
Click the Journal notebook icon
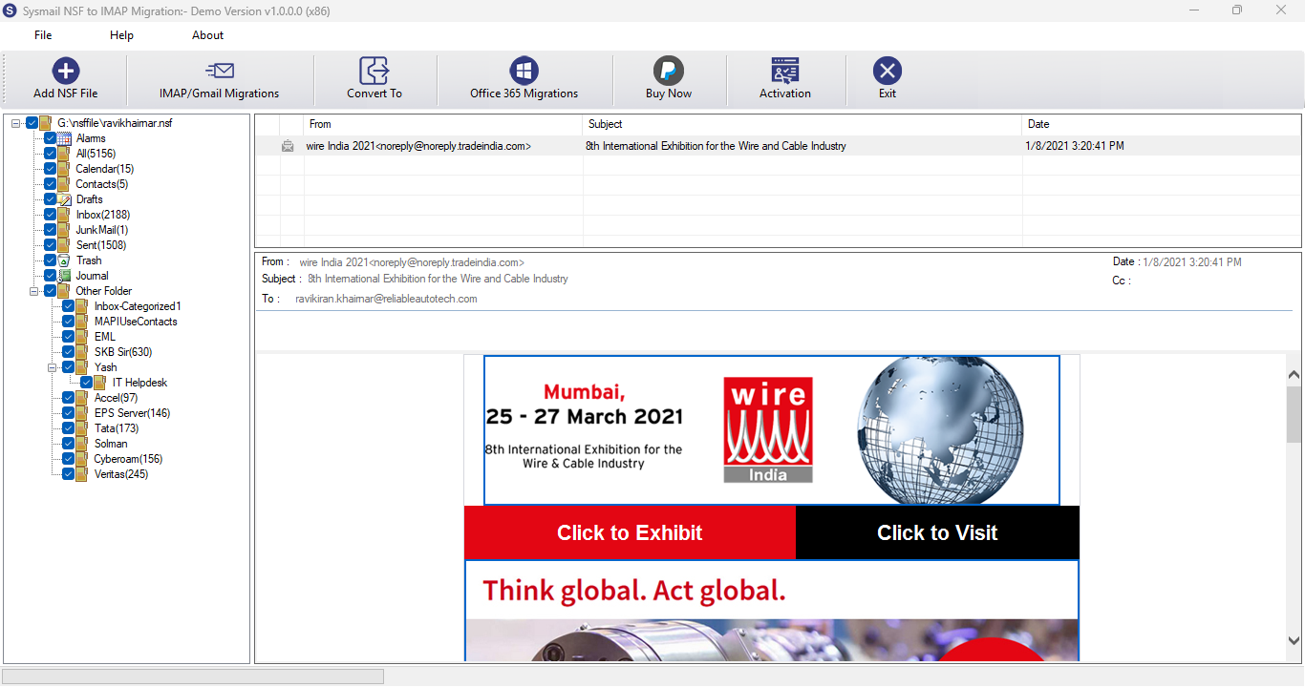[65, 276]
